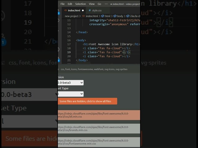The image size is (198, 148).
Task: Click the fa-cloud icon tag on line 20
Action: click(x=106, y=56)
